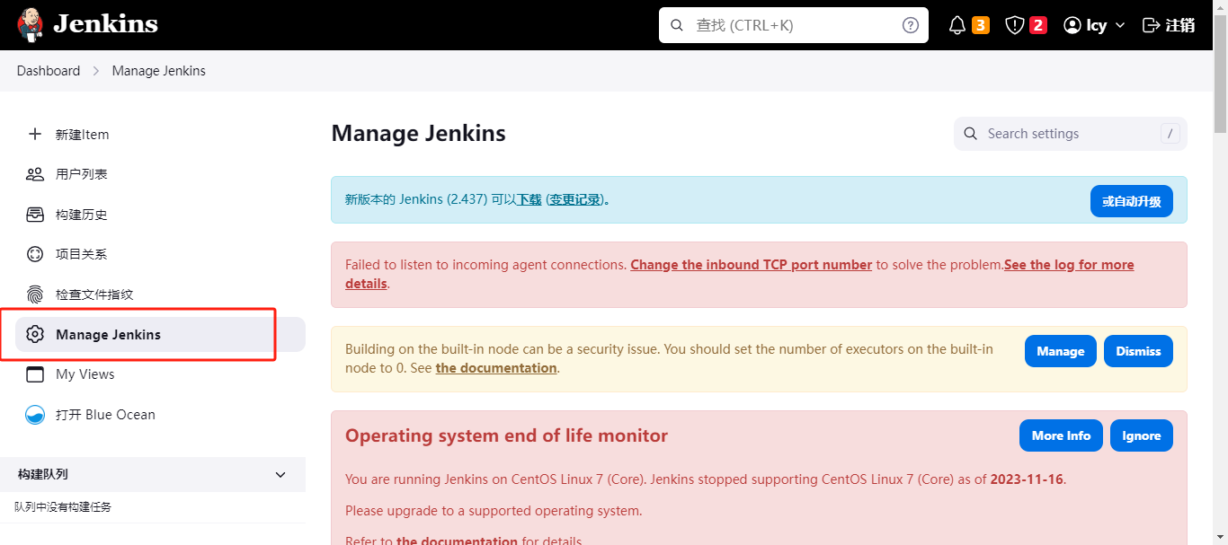Click the 注销 logout icon
The image size is (1228, 545).
point(1151,25)
